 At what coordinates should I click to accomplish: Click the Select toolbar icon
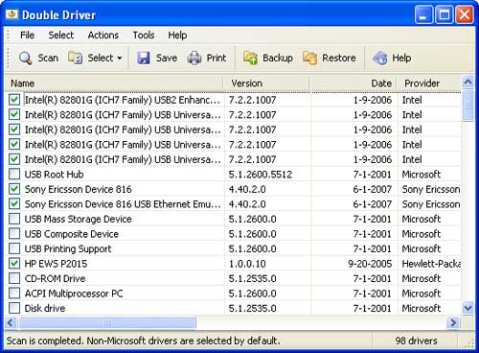(x=76, y=58)
